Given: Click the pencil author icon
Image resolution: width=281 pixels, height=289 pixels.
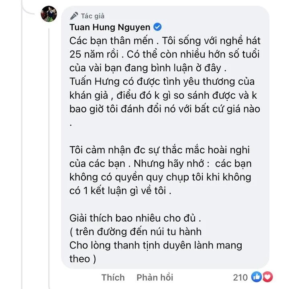Looking at the screenshot, I should point(74,16).
